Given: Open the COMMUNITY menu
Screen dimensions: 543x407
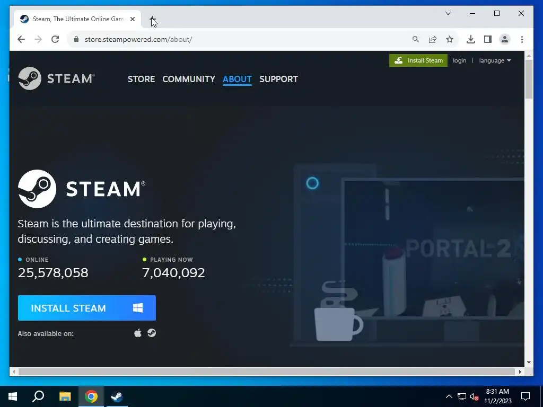Looking at the screenshot, I should tap(189, 79).
